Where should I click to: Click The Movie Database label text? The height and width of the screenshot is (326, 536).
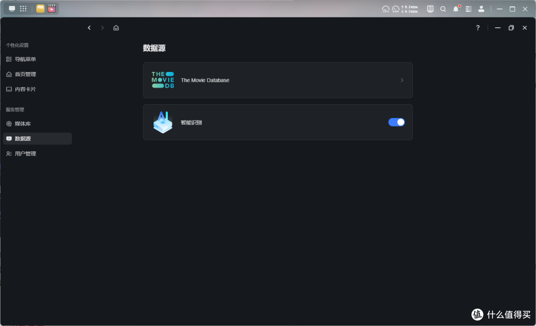(205, 80)
